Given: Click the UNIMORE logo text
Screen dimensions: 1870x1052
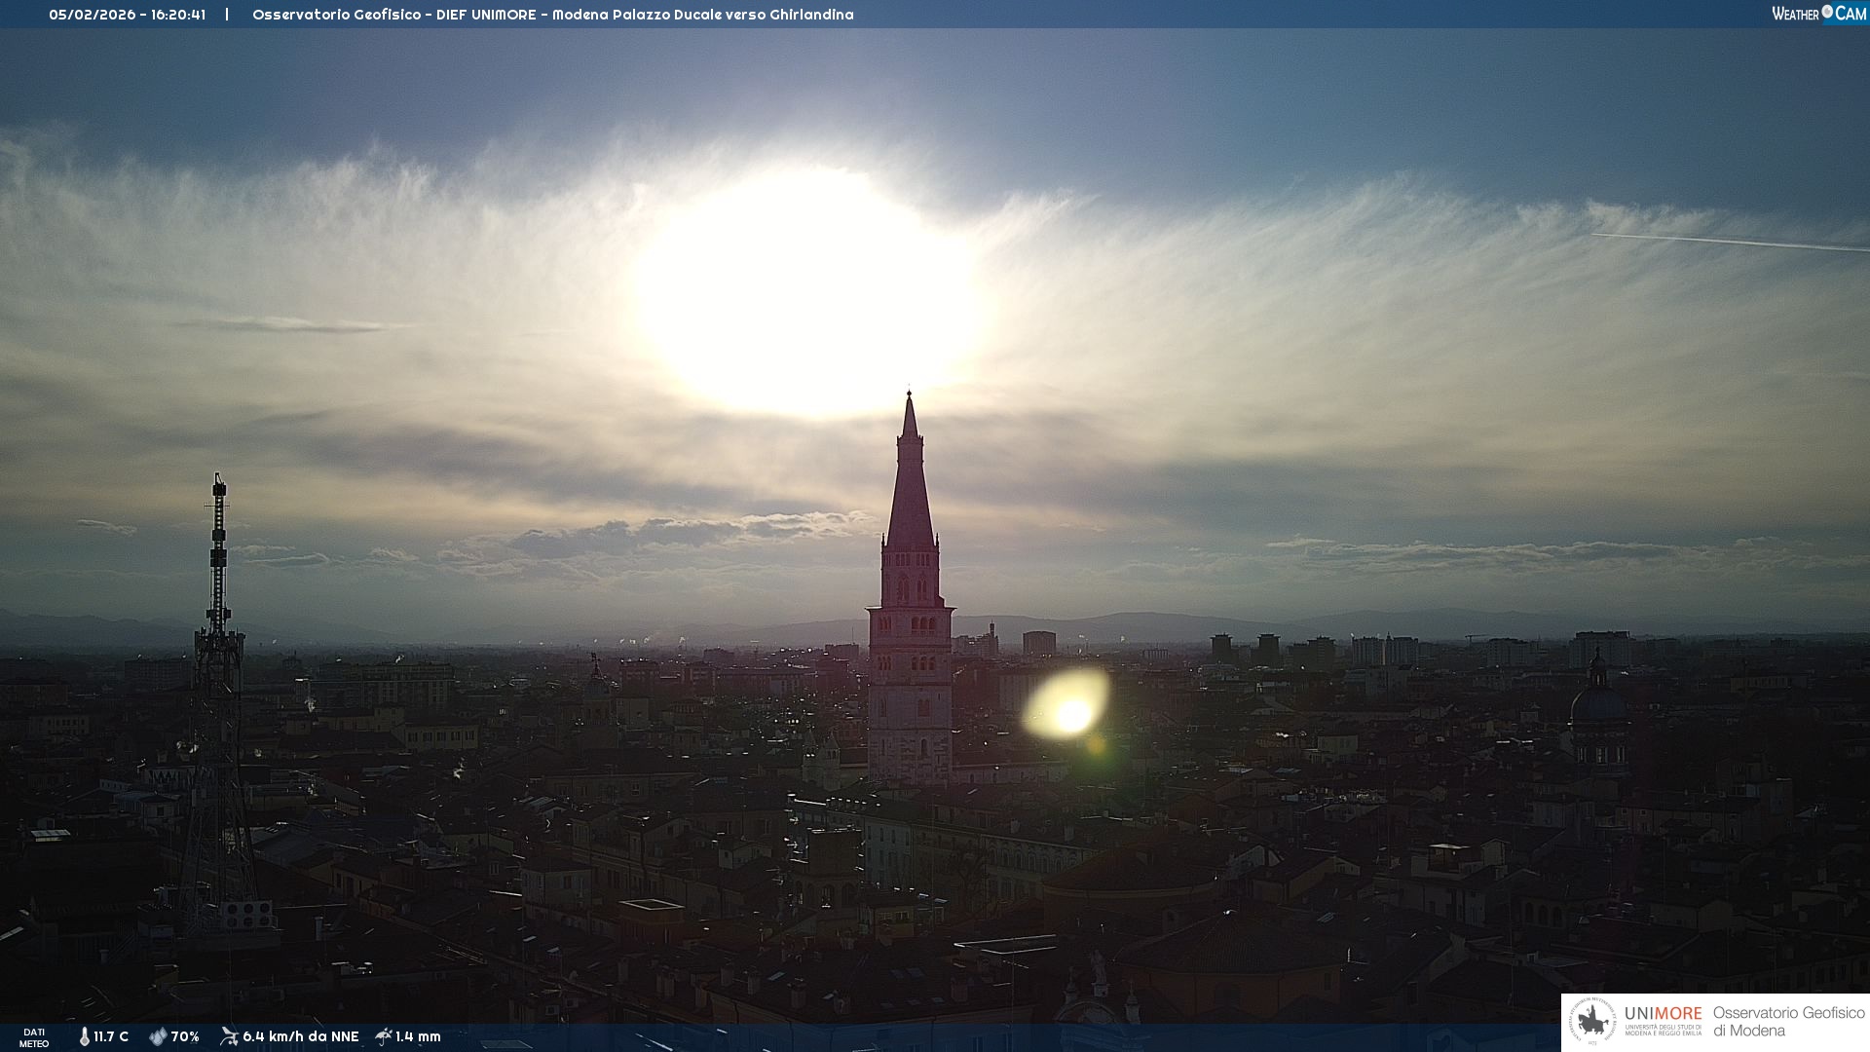Looking at the screenshot, I should (1663, 1014).
